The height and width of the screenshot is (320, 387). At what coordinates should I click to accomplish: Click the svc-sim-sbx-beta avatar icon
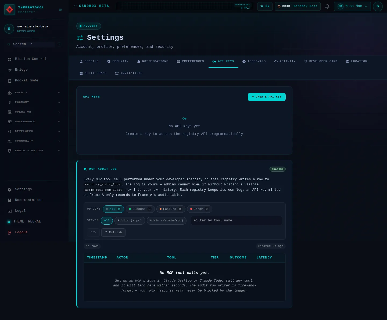point(9,29)
